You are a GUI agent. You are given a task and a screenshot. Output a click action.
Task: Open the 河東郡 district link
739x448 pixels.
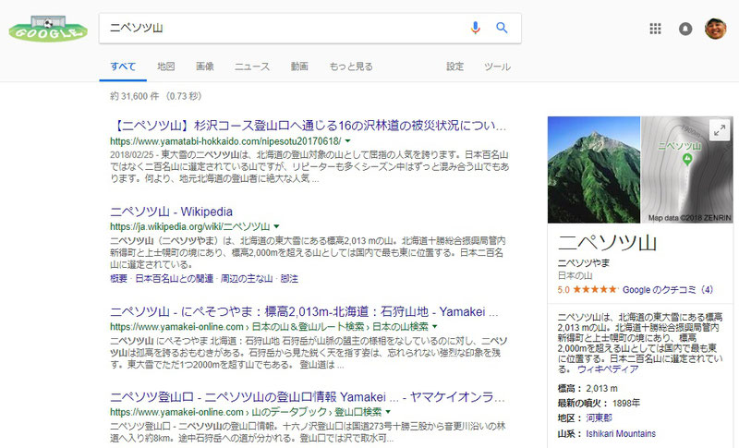599,418
